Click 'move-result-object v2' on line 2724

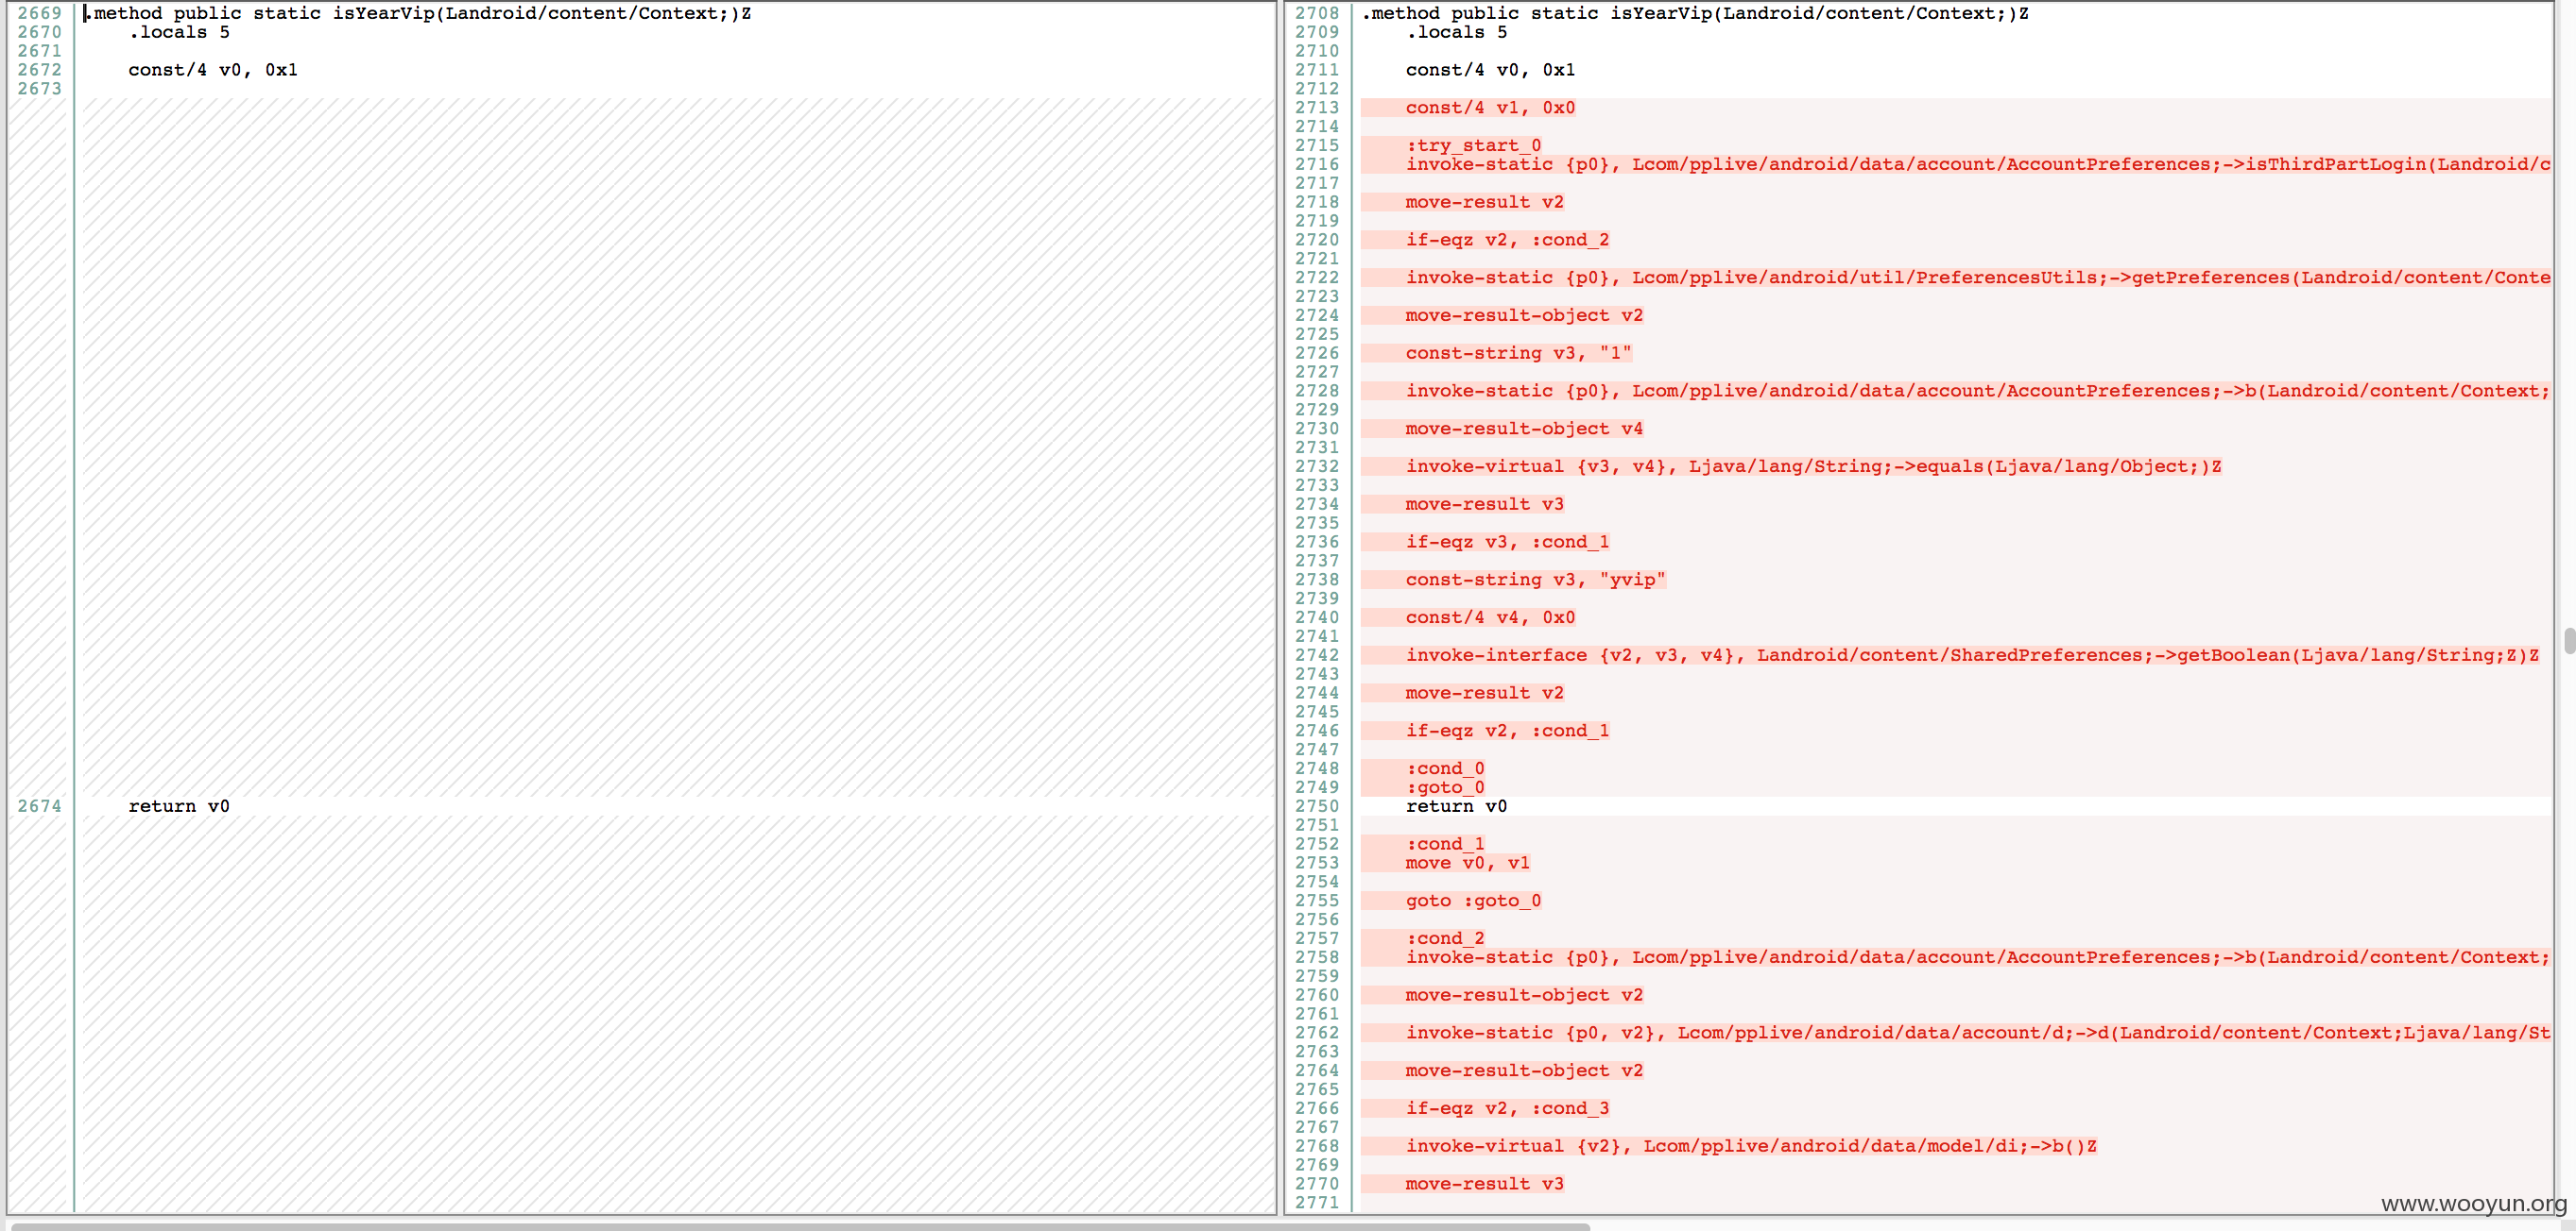coord(1524,315)
